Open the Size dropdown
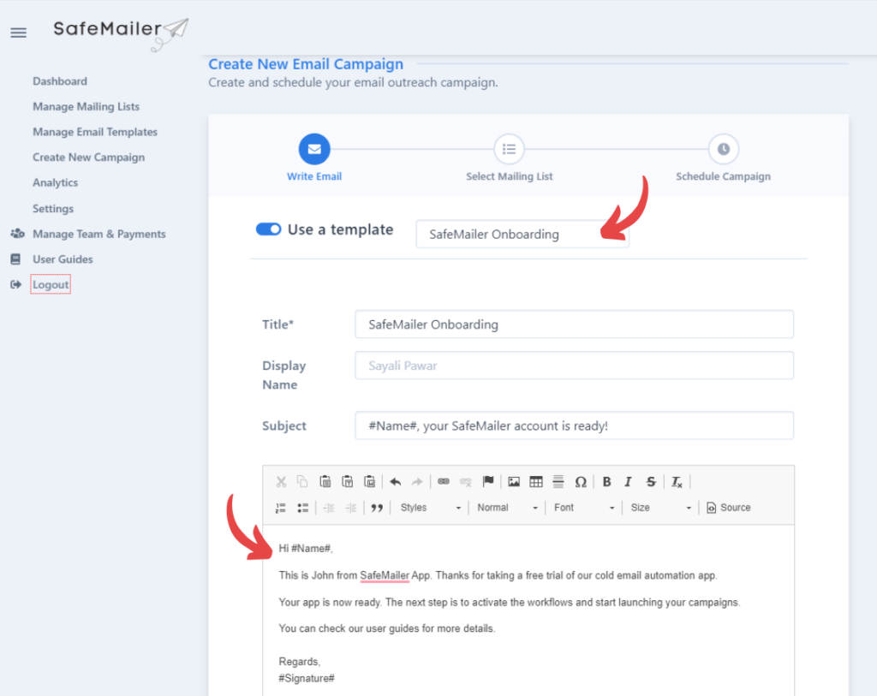This screenshot has width=877, height=696. pos(660,508)
